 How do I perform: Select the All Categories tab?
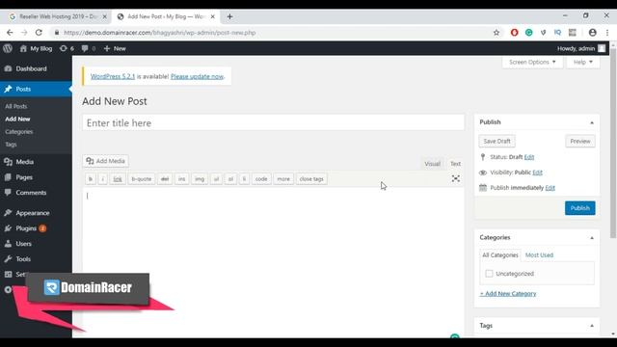pyautogui.click(x=500, y=254)
